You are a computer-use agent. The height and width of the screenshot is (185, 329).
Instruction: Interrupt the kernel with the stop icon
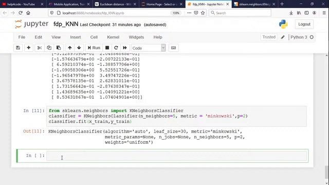pyautogui.click(x=107, y=48)
